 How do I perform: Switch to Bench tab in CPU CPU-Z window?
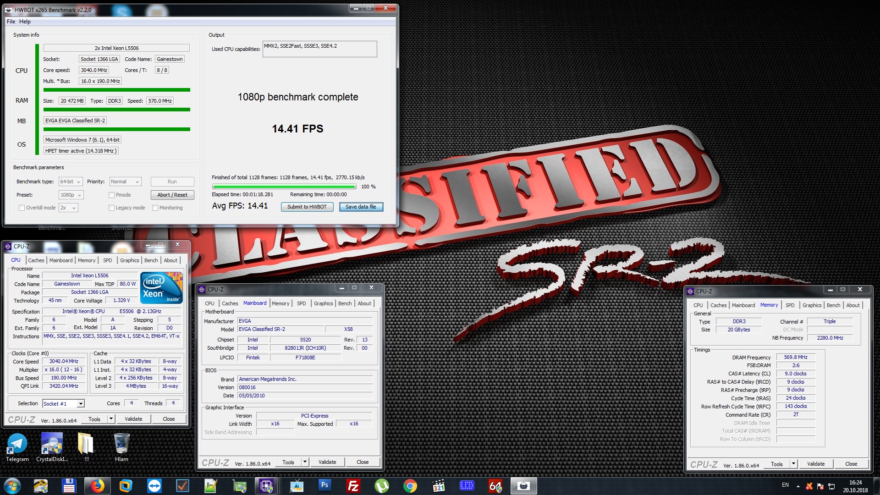point(151,260)
